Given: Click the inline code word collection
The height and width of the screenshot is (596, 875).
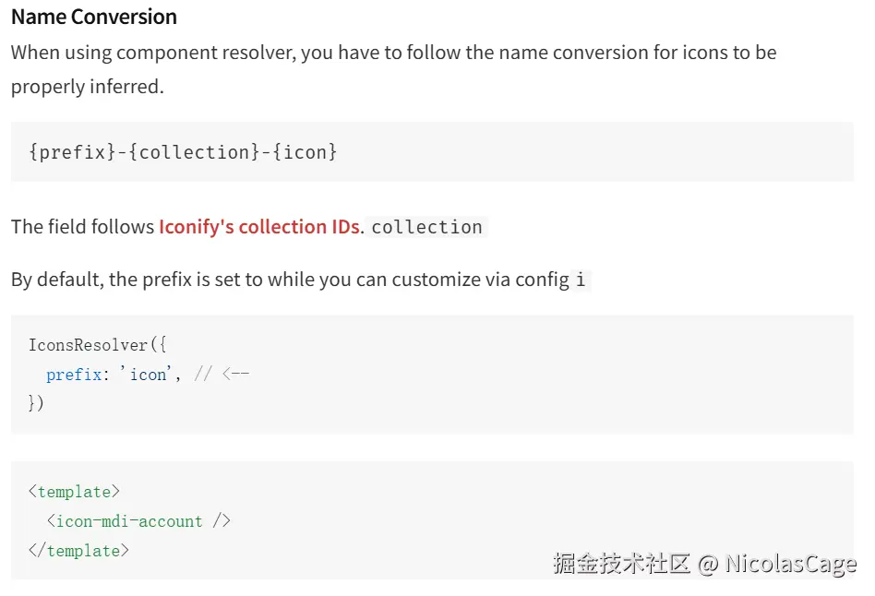Looking at the screenshot, I should click(426, 227).
